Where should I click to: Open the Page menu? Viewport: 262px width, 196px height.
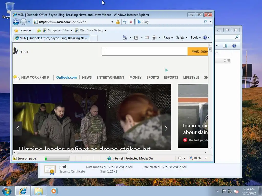(168, 38)
